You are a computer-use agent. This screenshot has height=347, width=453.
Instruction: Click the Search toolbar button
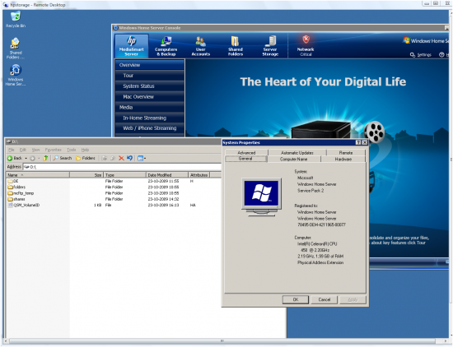(x=63, y=158)
